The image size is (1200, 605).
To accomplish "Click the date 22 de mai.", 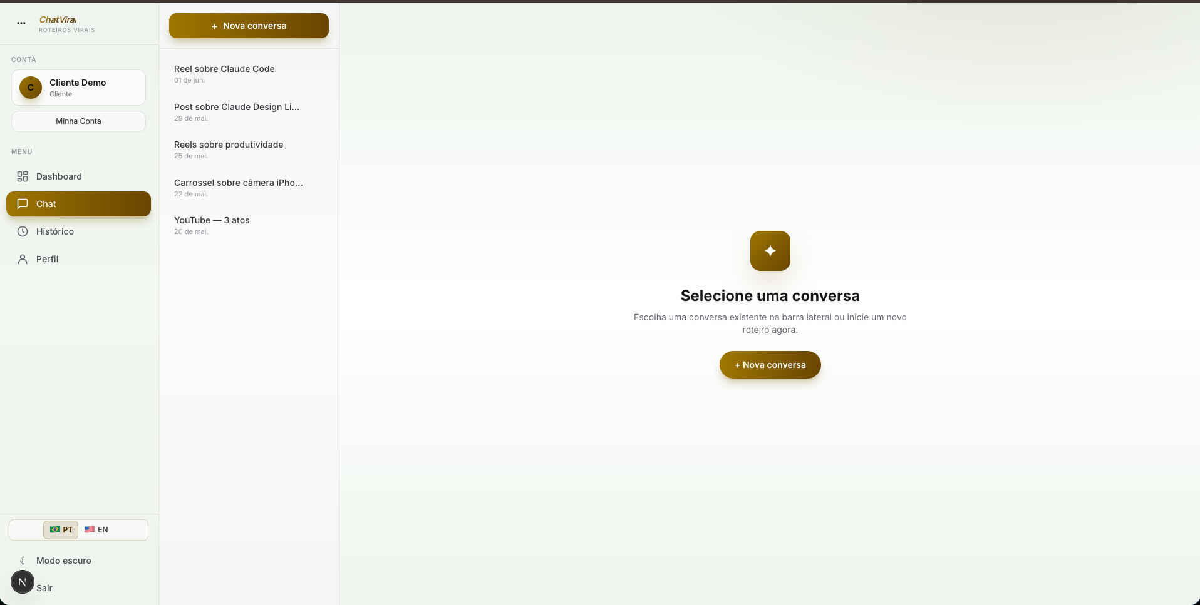I will click(191, 195).
